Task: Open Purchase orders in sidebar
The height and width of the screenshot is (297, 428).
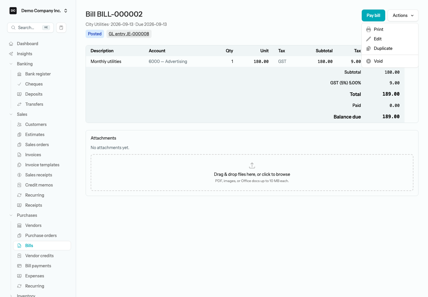Action: (x=42, y=236)
